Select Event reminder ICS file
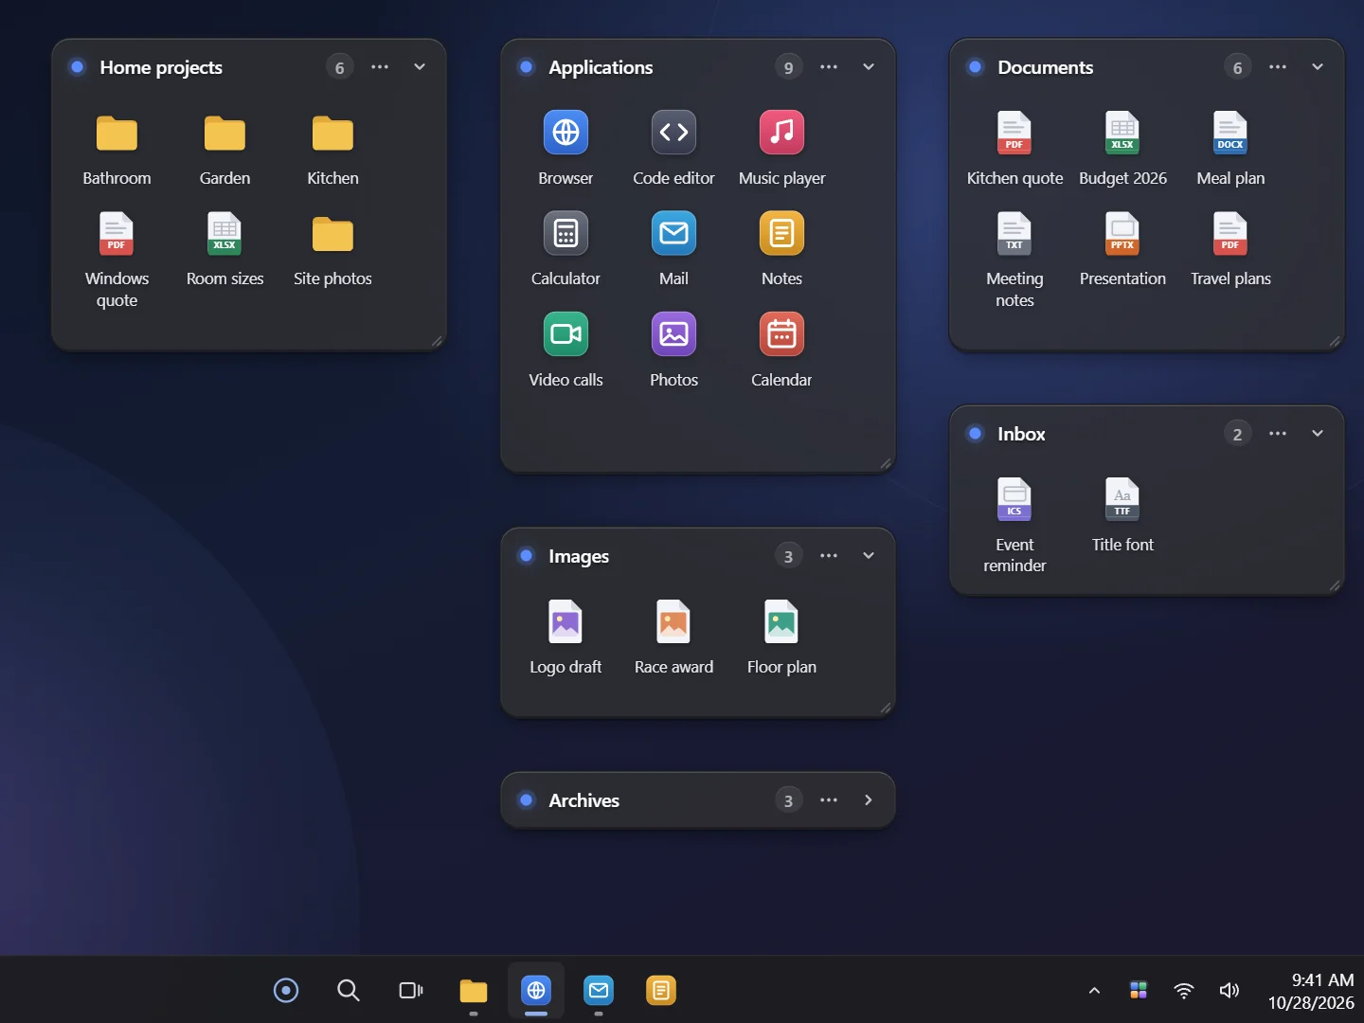Image resolution: width=1364 pixels, height=1023 pixels. click(x=1014, y=500)
